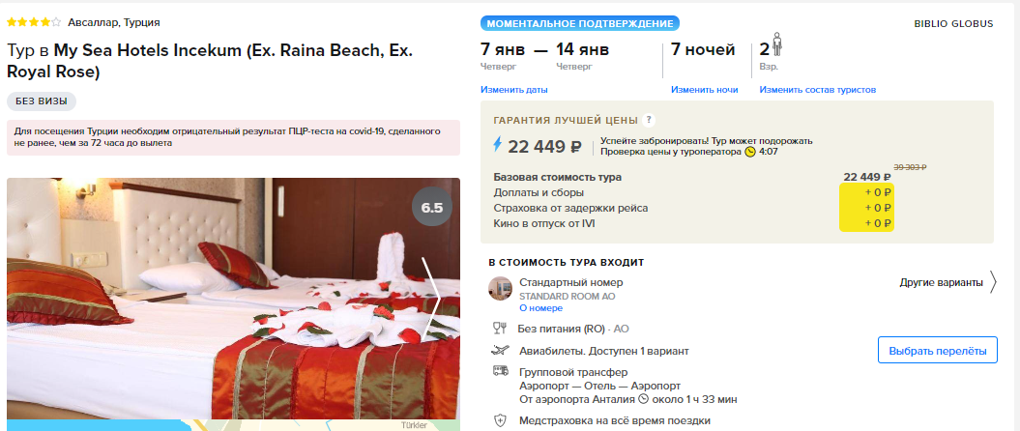Click the 6.5 rating badge on photo

tap(432, 208)
